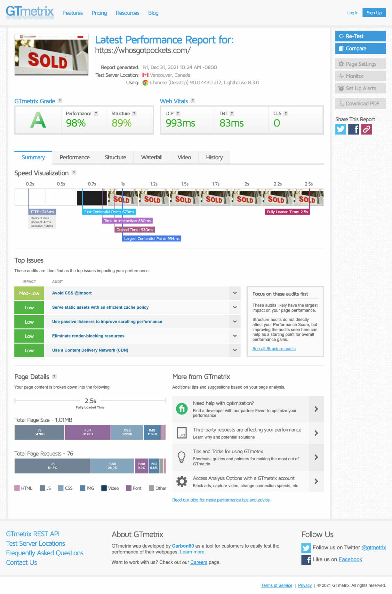This screenshot has width=392, height=594.
Task: Click help icon beside GTmetrix Grade
Action: 60,101
